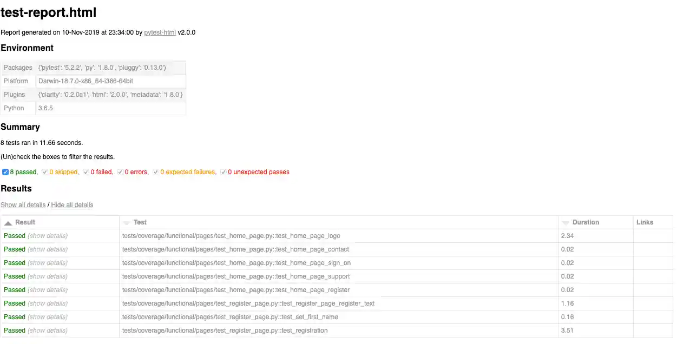Click Hide all details
677x344 pixels.
click(x=72, y=204)
